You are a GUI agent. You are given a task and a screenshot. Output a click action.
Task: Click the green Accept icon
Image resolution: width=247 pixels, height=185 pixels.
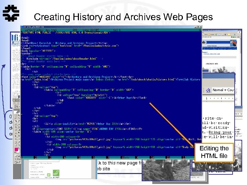click(56, 173)
